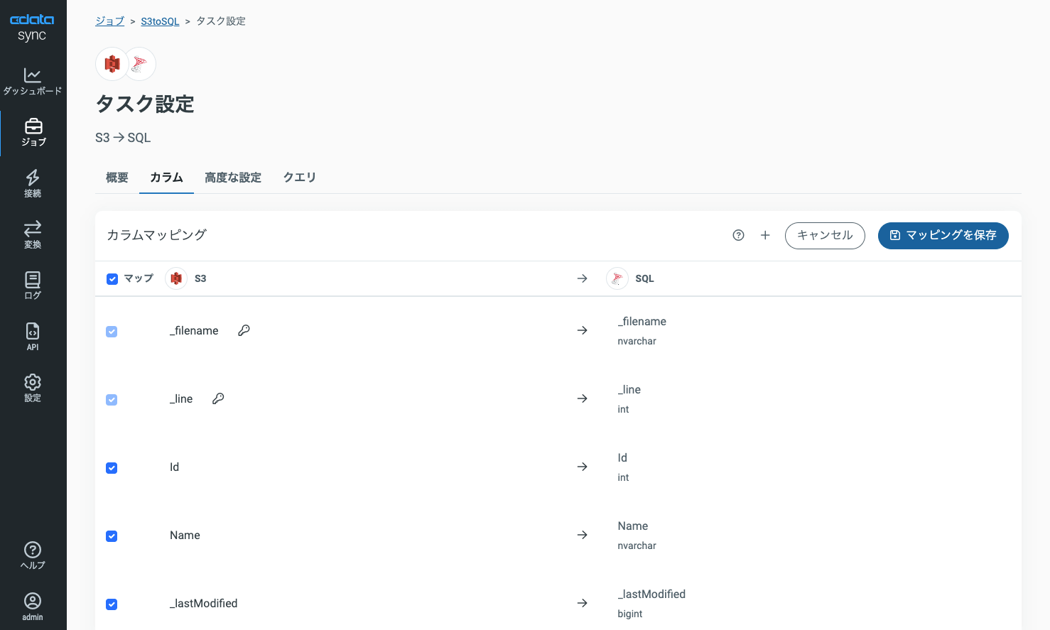Click the key icon next to _line
Image resolution: width=1050 pixels, height=630 pixels.
pyautogui.click(x=218, y=398)
